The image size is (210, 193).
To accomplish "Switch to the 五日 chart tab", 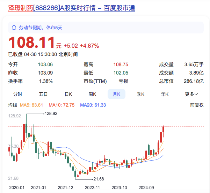I will (43, 94).
